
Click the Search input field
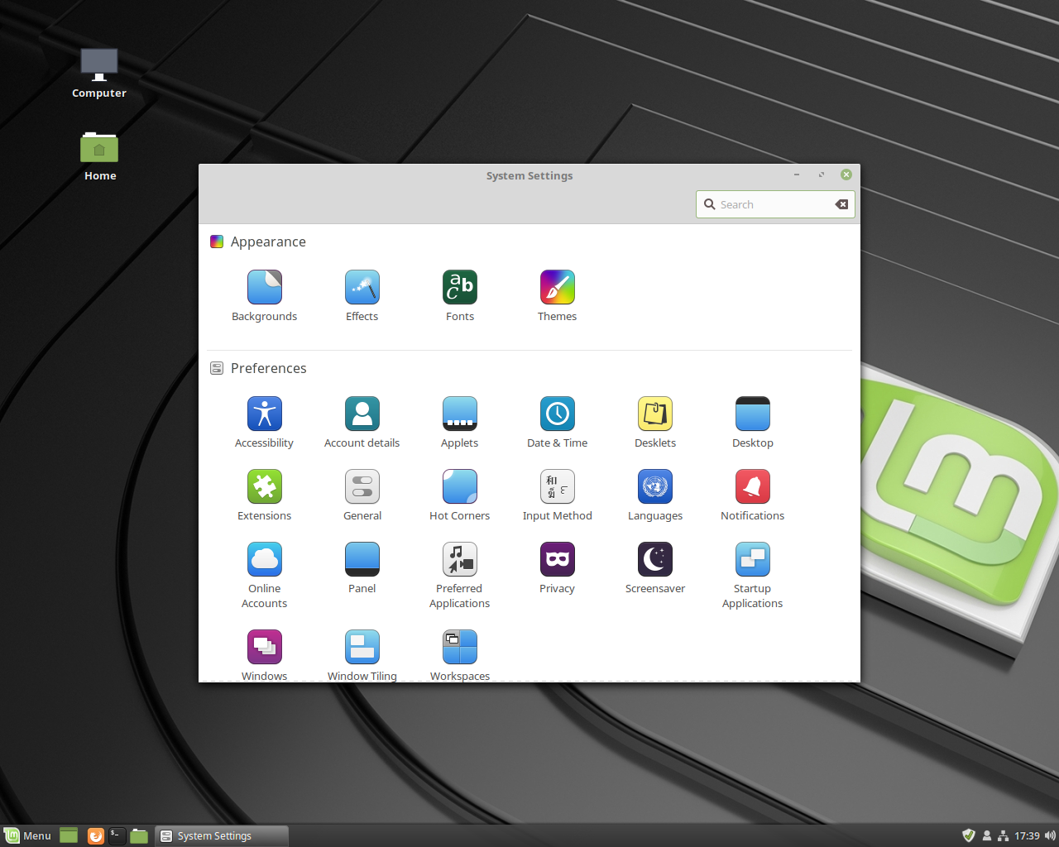[775, 204]
